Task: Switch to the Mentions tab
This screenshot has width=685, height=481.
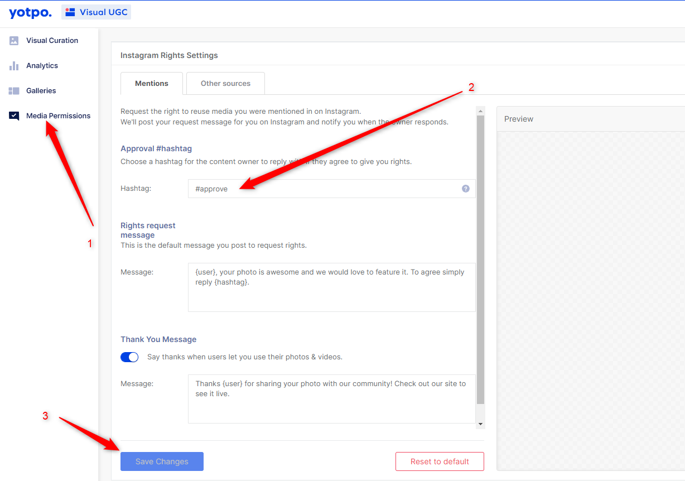Action: point(152,83)
